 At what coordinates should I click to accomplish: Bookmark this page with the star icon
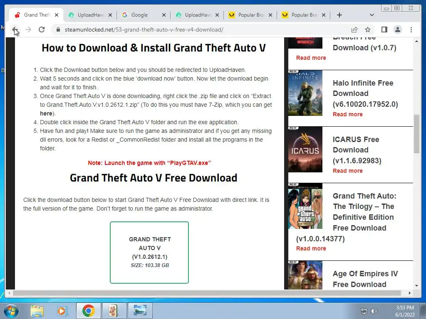368,29
